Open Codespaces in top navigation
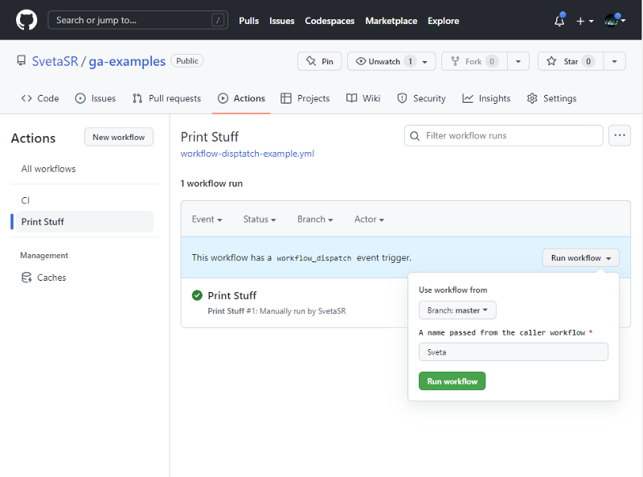Screen dimensions: 643x477 (x=330, y=21)
